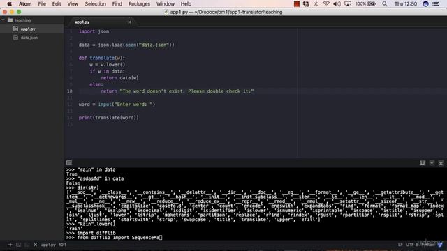Click the 'else:' line in code
The image size is (447, 251).
click(96, 84)
